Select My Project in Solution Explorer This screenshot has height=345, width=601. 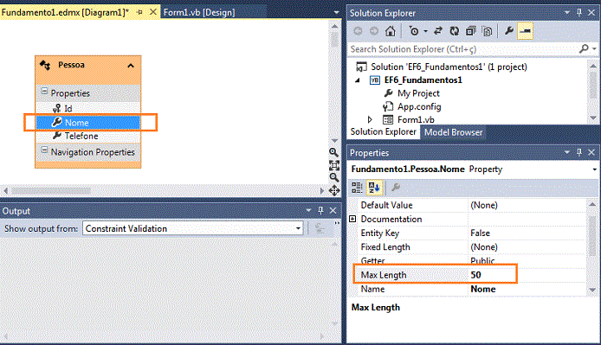point(418,93)
